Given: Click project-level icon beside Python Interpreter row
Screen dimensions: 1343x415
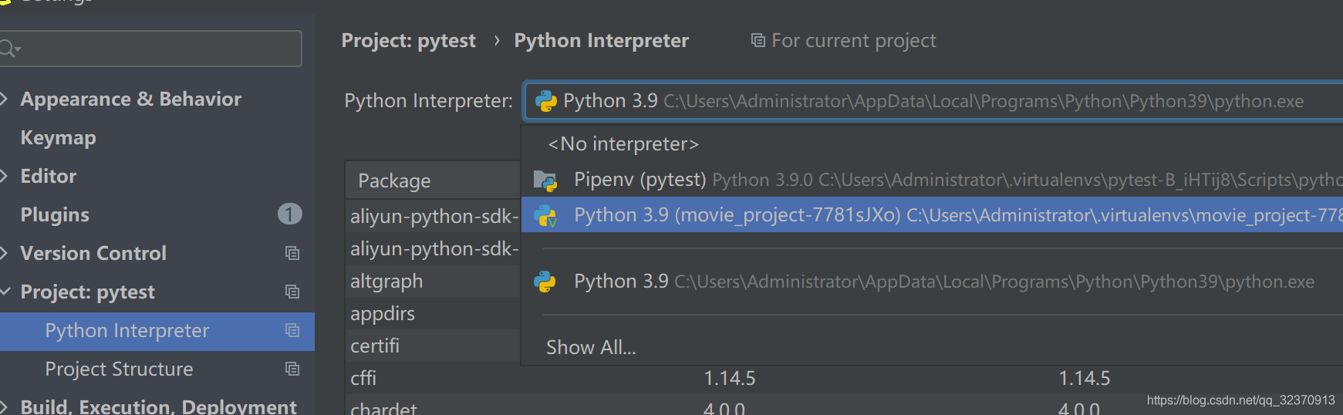Looking at the screenshot, I should 292,330.
